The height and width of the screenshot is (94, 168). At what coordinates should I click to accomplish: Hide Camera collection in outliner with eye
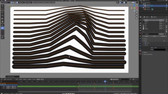[x=166, y=8]
